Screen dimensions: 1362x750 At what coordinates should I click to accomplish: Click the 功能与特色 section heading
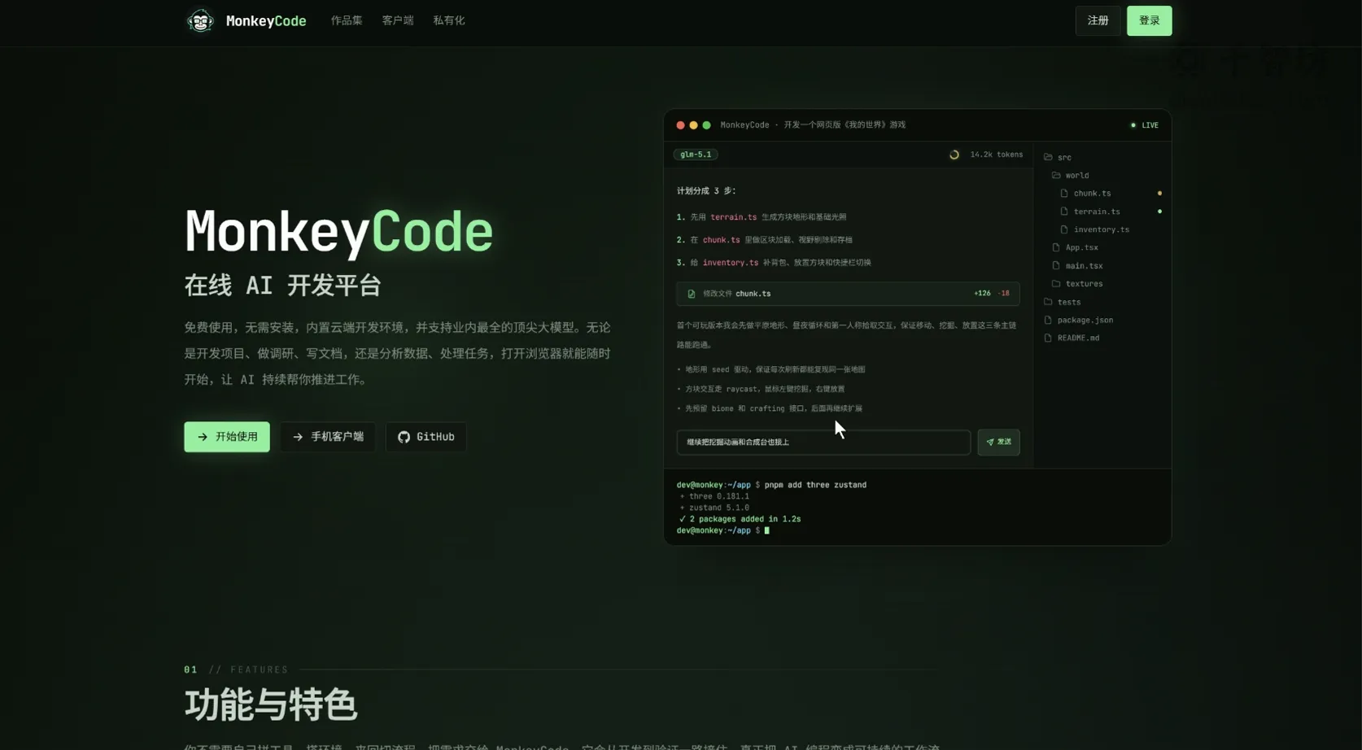271,704
